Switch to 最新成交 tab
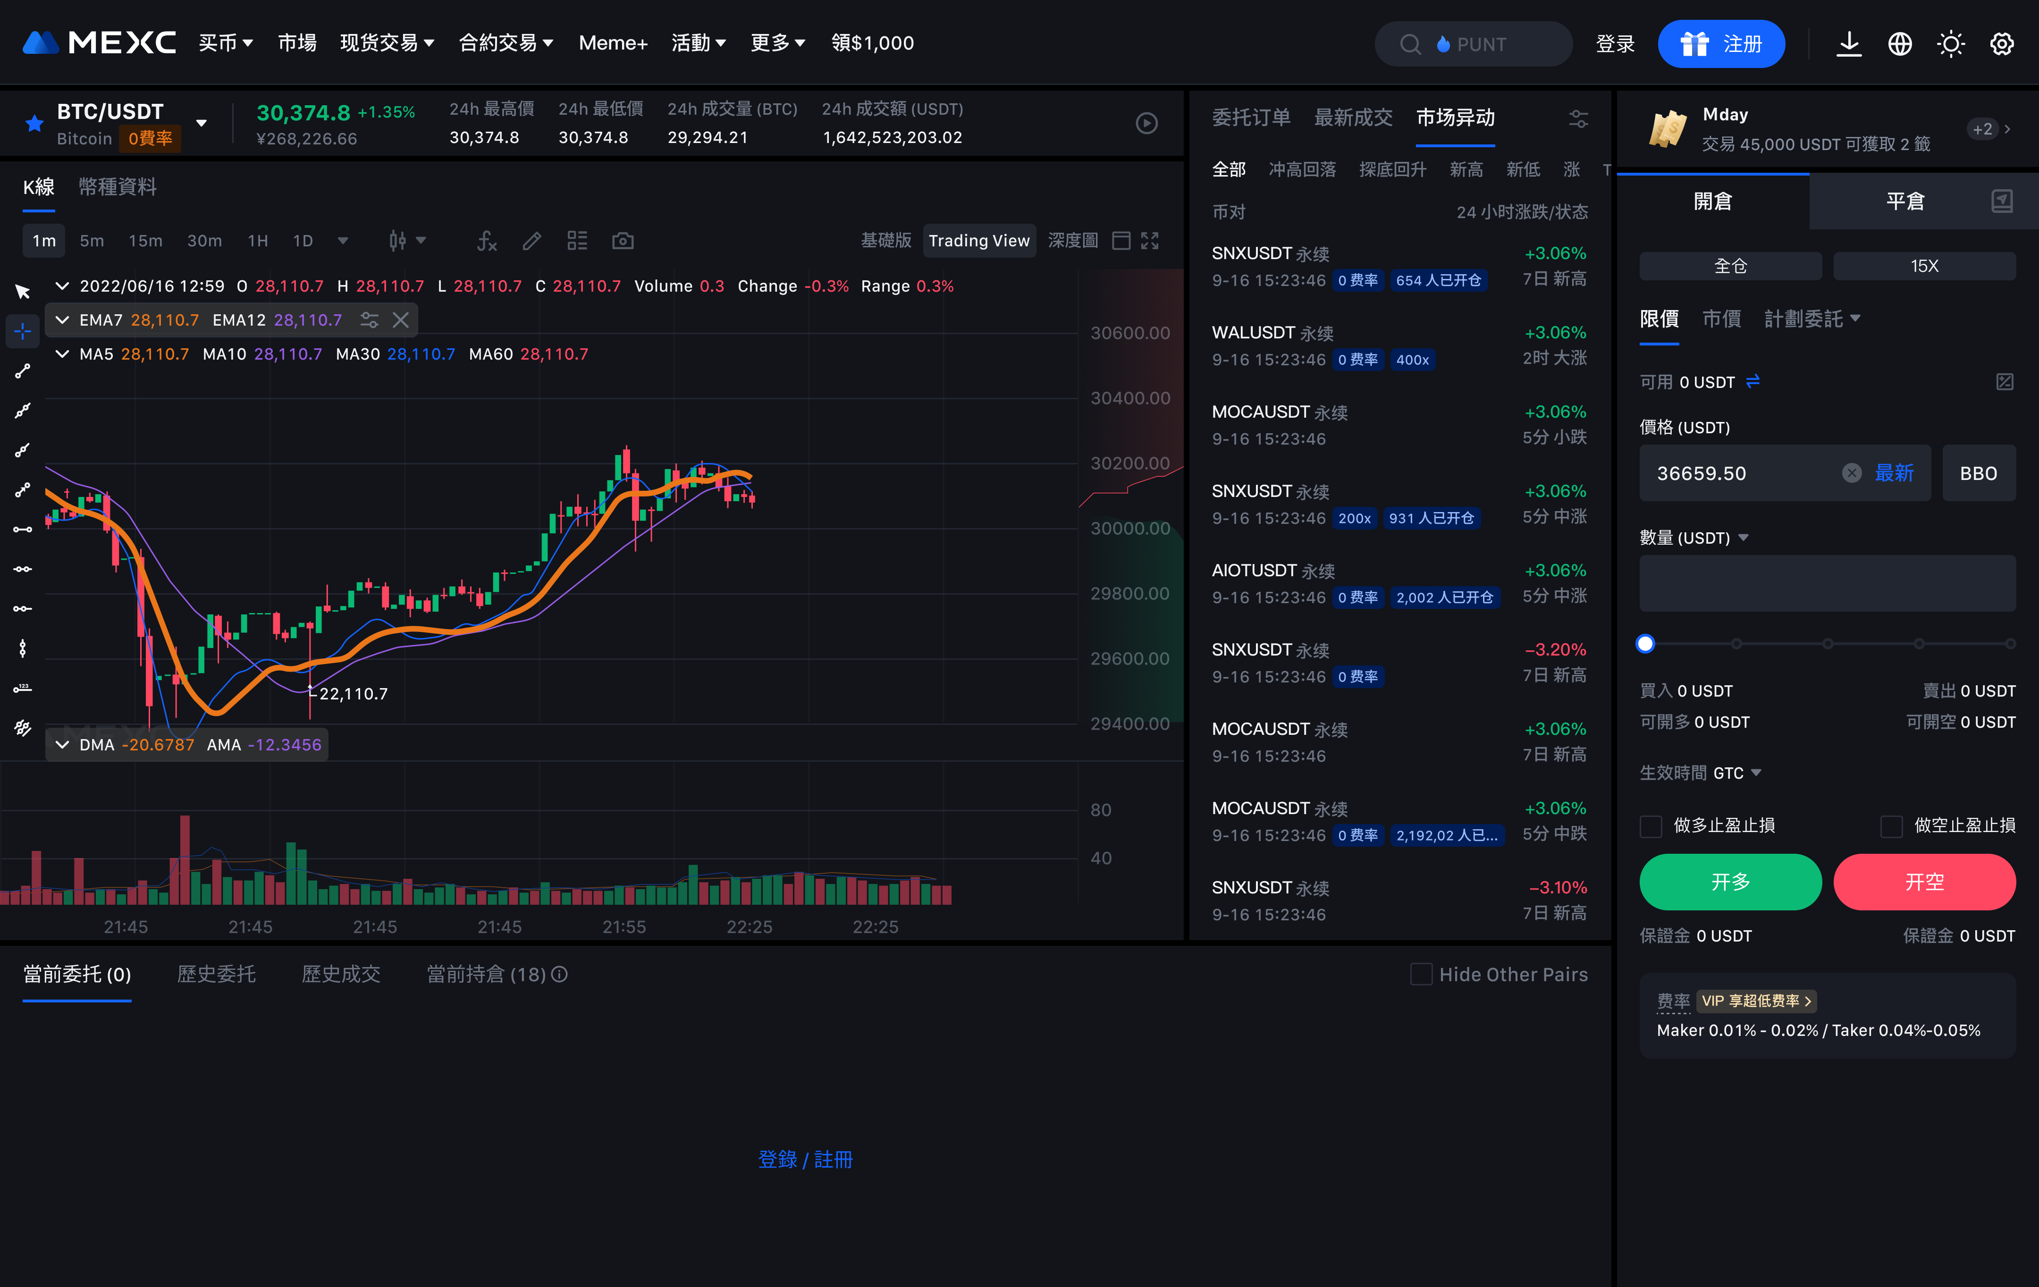Viewport: 2039px width, 1287px height. (x=1352, y=118)
